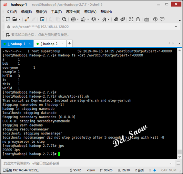Open the 编辑(E) menu

click(x=27, y=12)
